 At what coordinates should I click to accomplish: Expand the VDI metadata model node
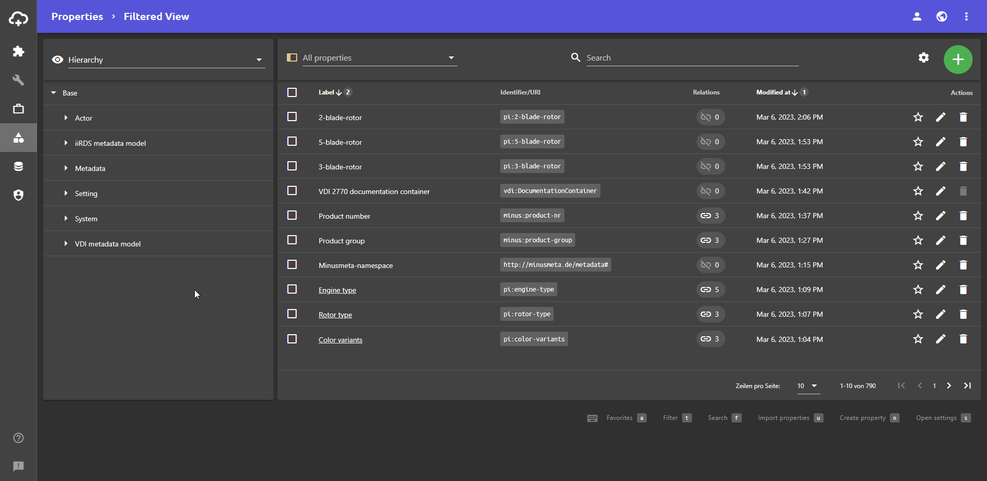tap(66, 244)
